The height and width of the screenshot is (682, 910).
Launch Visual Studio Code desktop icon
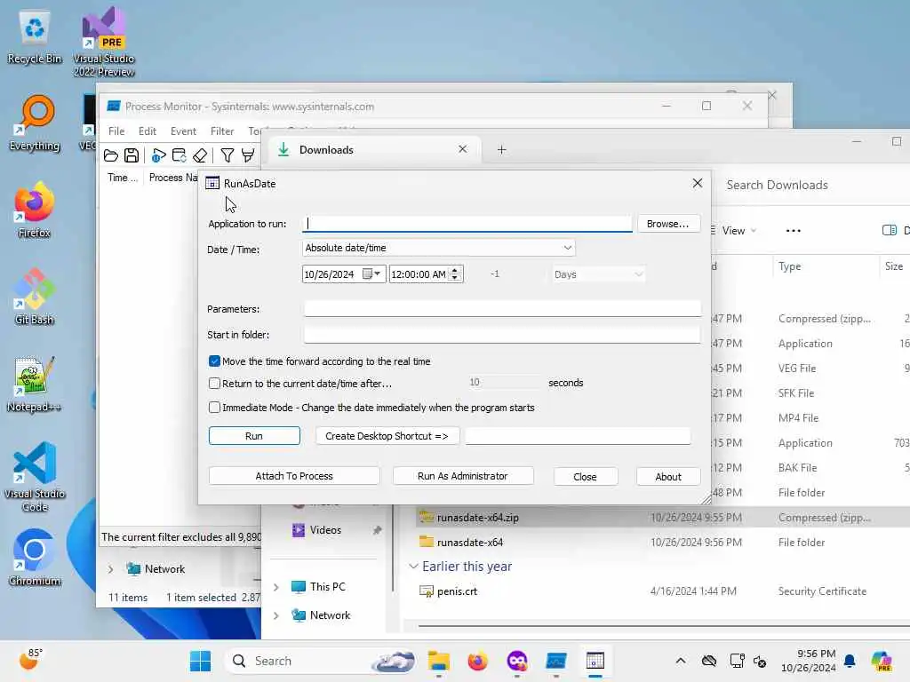coord(35,477)
